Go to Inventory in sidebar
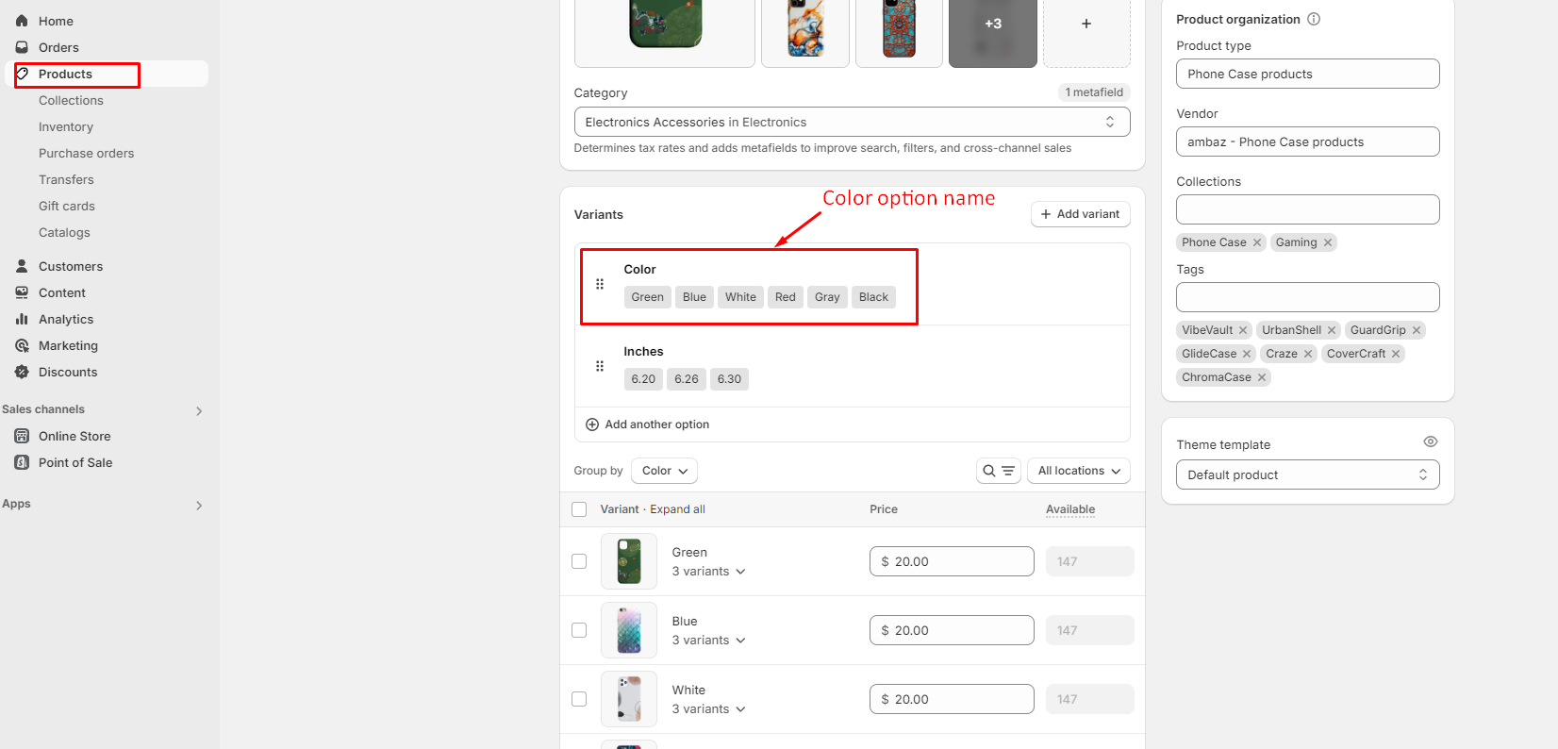Image resolution: width=1558 pixels, height=749 pixels. click(x=66, y=126)
